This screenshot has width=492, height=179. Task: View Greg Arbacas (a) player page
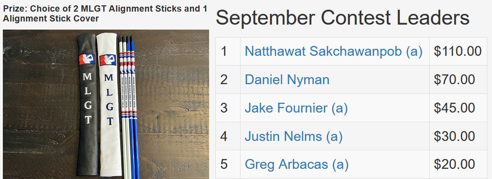click(296, 164)
